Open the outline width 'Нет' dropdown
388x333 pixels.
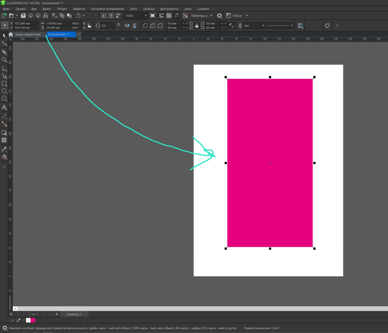pyautogui.click(x=263, y=25)
